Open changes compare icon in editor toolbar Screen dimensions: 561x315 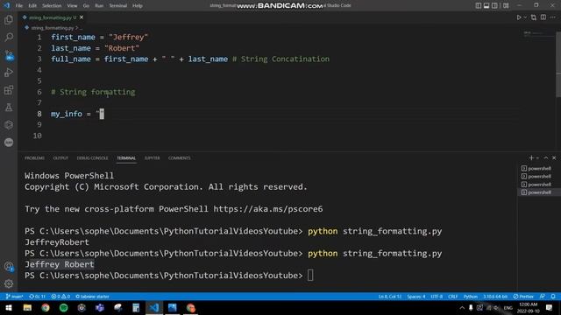(534, 17)
